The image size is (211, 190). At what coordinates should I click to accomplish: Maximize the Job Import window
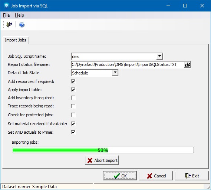click(185, 6)
